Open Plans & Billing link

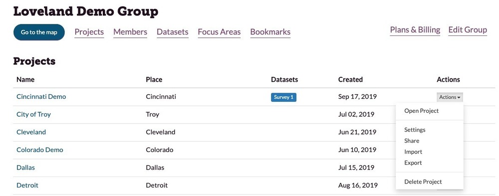click(415, 30)
